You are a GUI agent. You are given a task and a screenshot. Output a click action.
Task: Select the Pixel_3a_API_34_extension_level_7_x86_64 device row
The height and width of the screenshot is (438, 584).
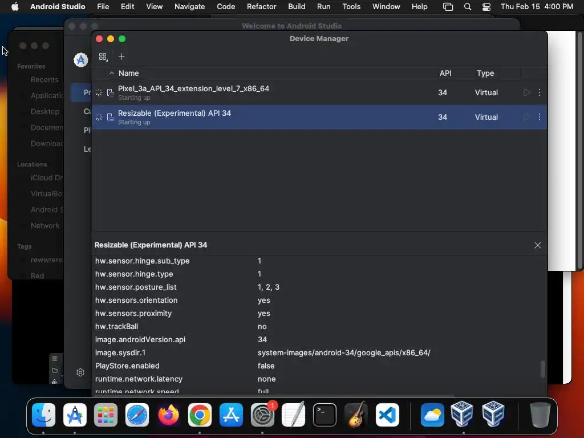click(319, 92)
